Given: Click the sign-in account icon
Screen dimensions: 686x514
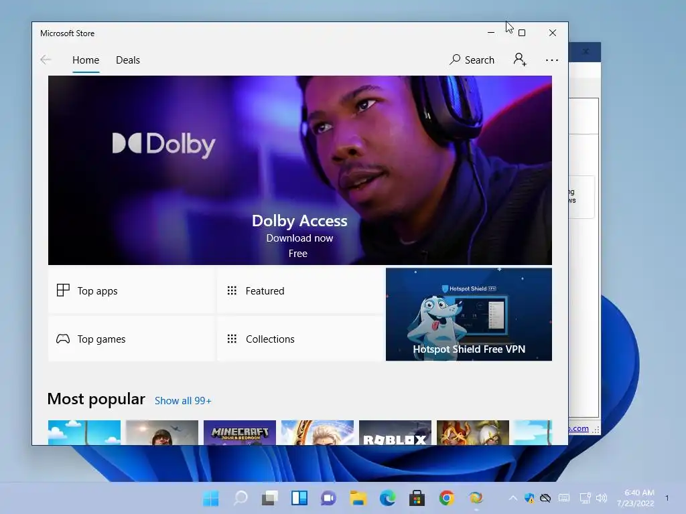Looking at the screenshot, I should tap(520, 60).
